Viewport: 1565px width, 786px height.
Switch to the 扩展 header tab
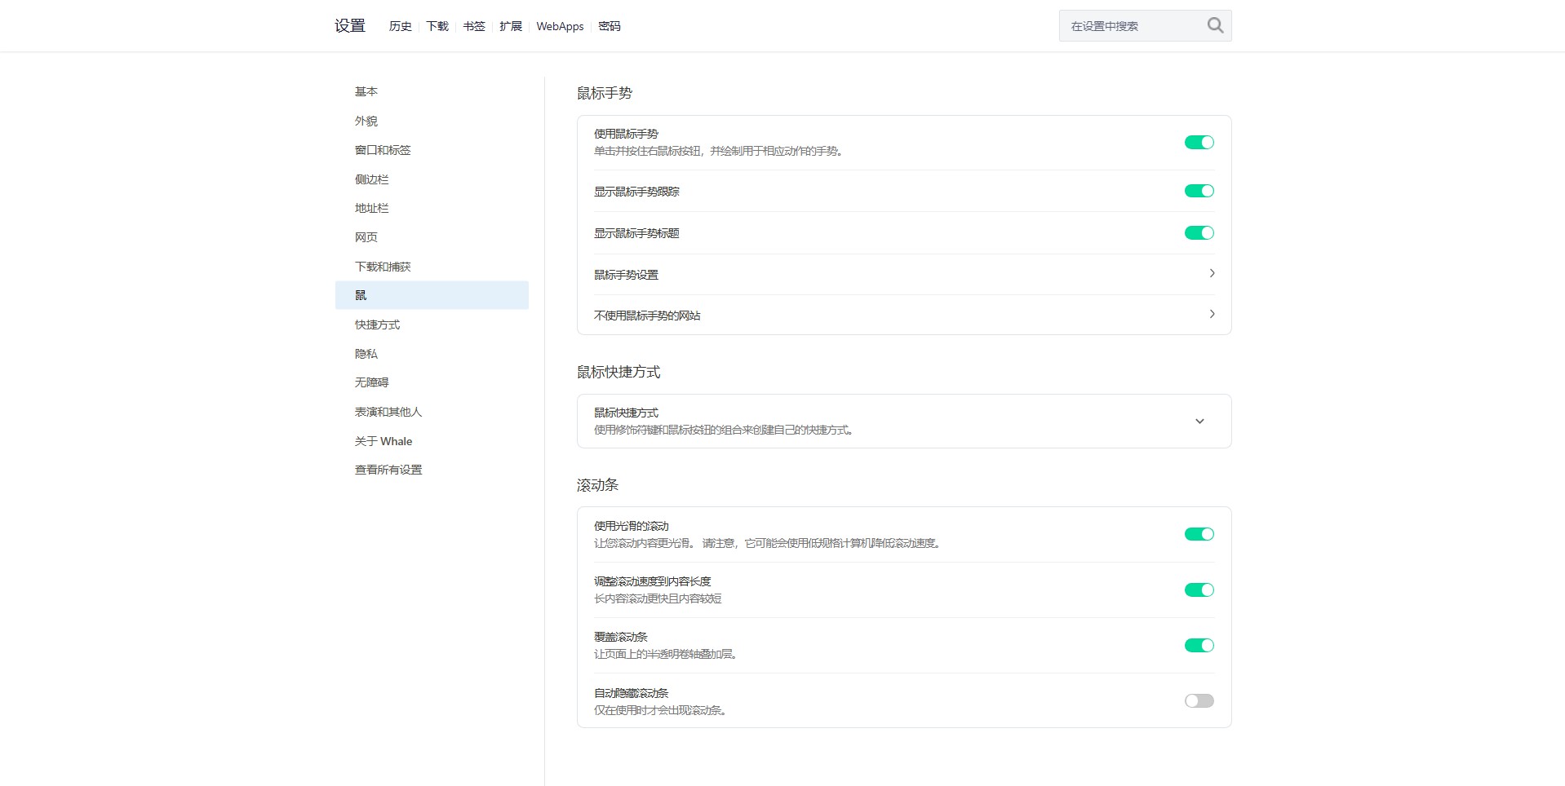pyautogui.click(x=510, y=26)
